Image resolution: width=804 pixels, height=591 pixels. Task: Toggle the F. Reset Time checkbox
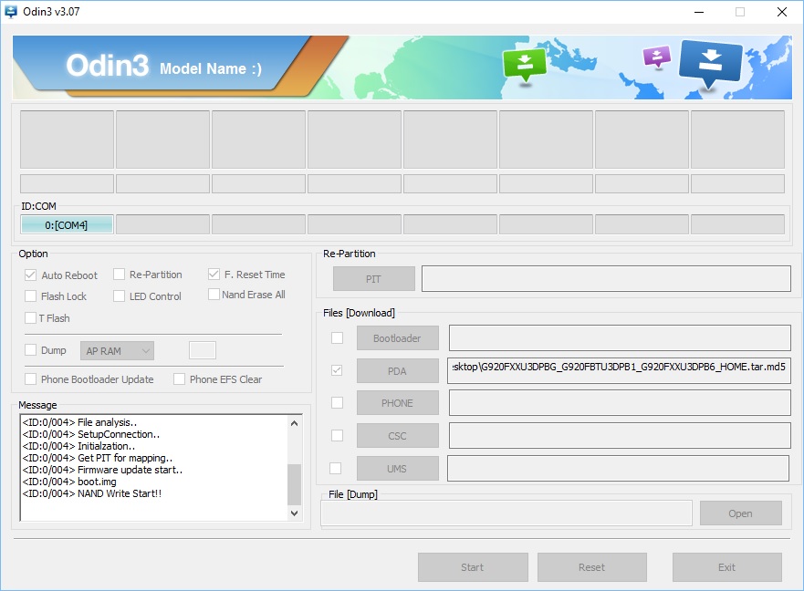[x=214, y=275]
